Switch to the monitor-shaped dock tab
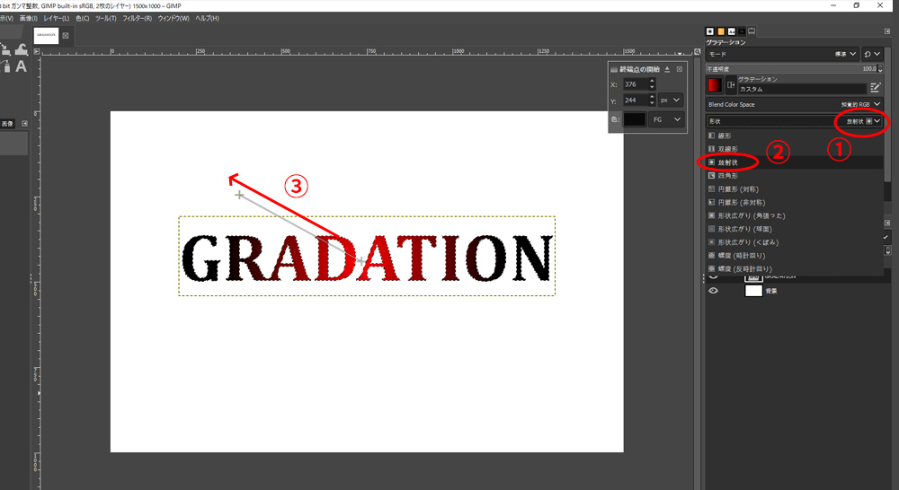 (x=752, y=31)
